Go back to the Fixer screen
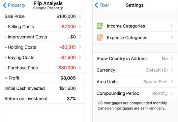 coord(102,5)
